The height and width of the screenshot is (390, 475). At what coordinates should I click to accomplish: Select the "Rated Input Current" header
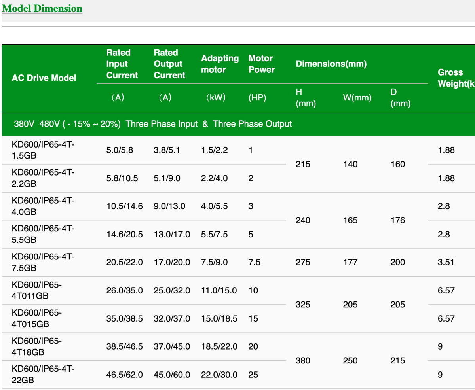[122, 64]
